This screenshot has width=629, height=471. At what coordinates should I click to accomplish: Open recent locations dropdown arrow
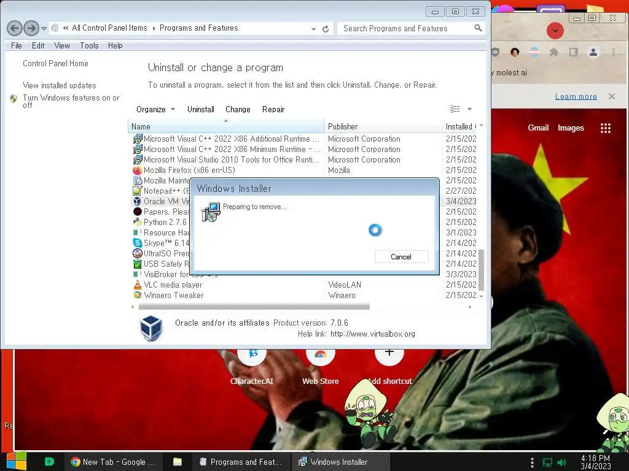tap(44, 28)
